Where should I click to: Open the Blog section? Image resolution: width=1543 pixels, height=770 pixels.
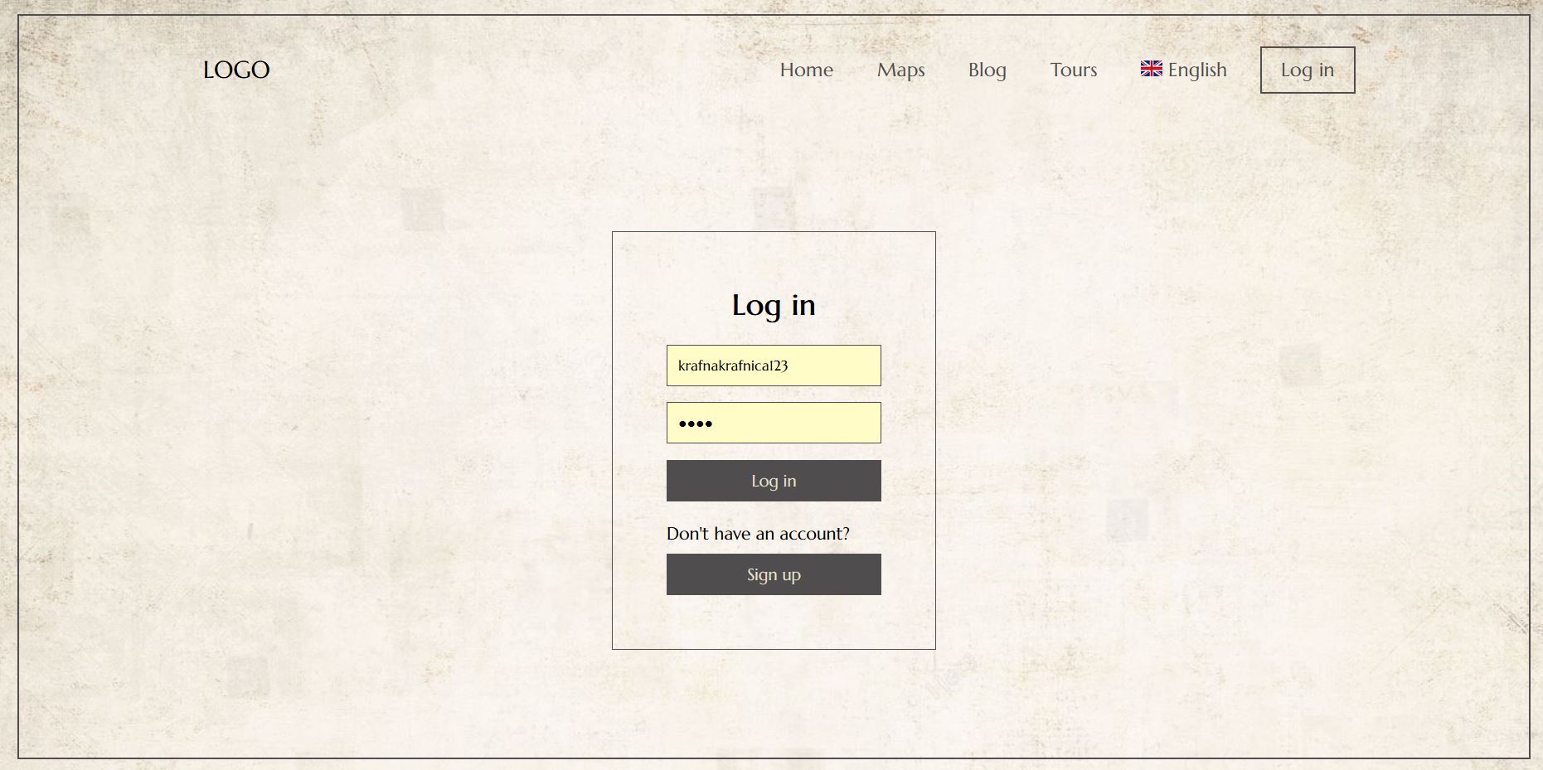coord(987,70)
